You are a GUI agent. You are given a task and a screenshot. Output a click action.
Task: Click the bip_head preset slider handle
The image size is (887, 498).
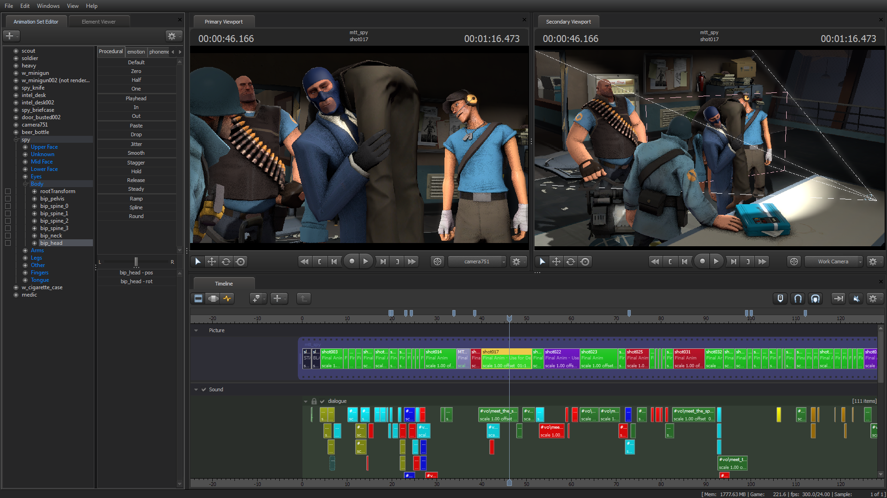pyautogui.click(x=136, y=262)
